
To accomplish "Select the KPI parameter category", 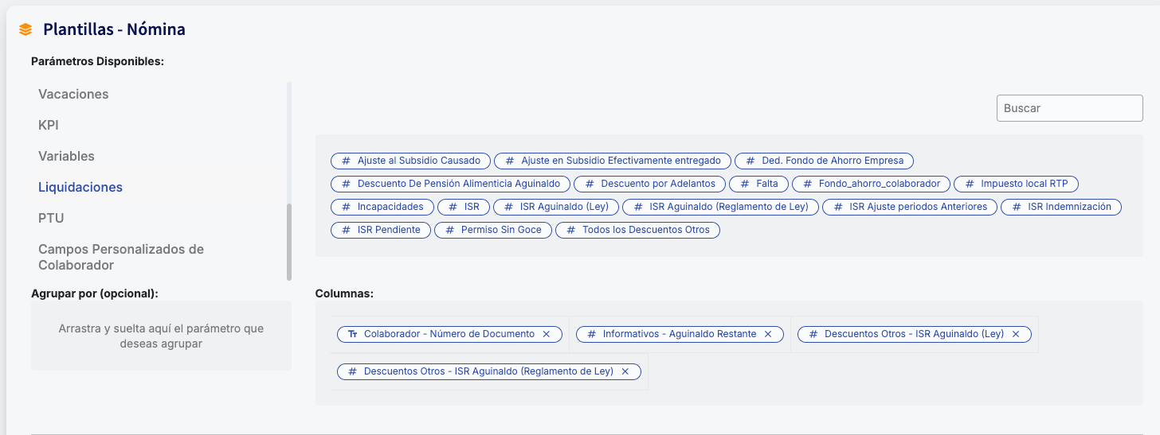I will 49,125.
